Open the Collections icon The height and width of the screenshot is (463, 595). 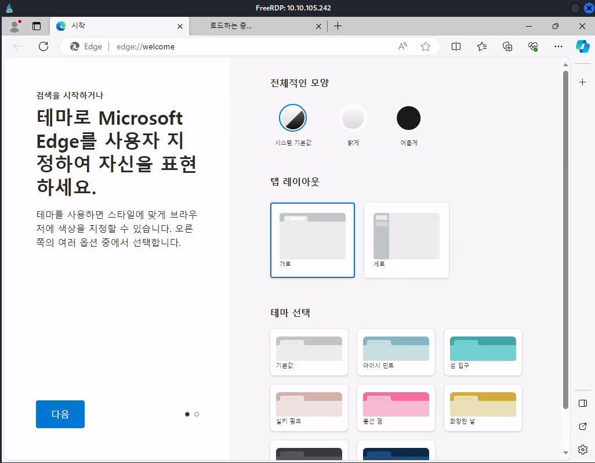(x=507, y=46)
